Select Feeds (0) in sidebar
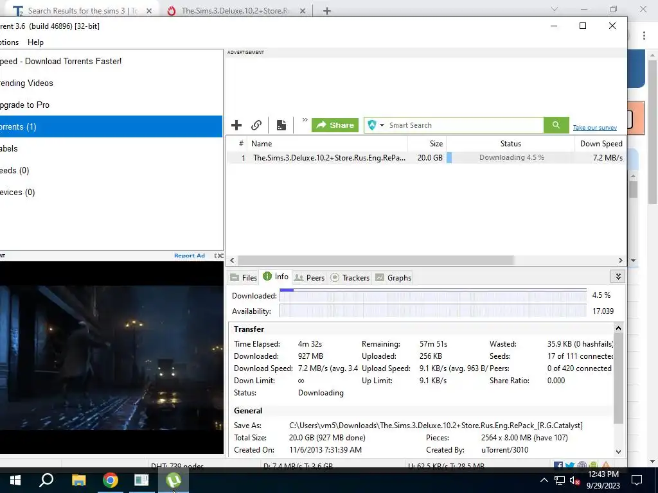 point(111,170)
